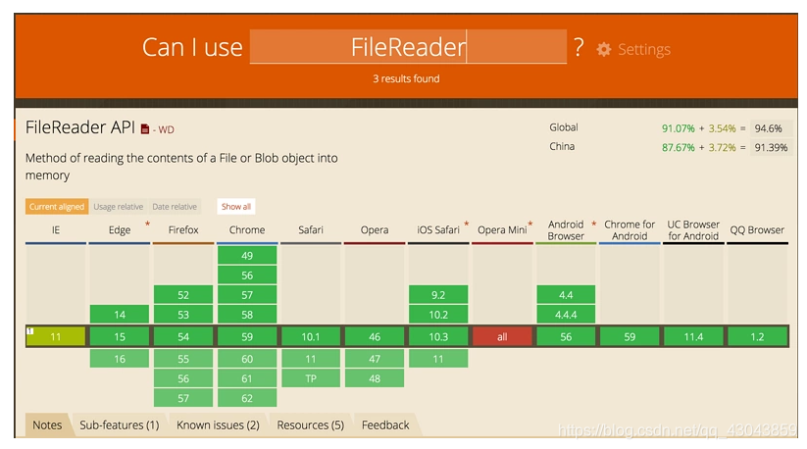Click the Edge 16 version cell

tap(120, 359)
